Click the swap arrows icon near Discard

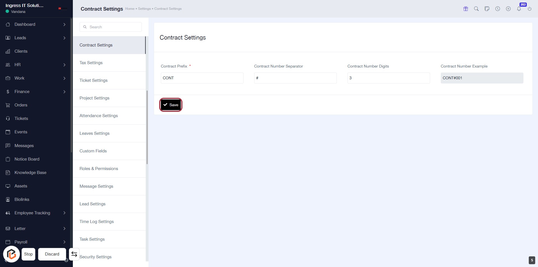(74, 254)
